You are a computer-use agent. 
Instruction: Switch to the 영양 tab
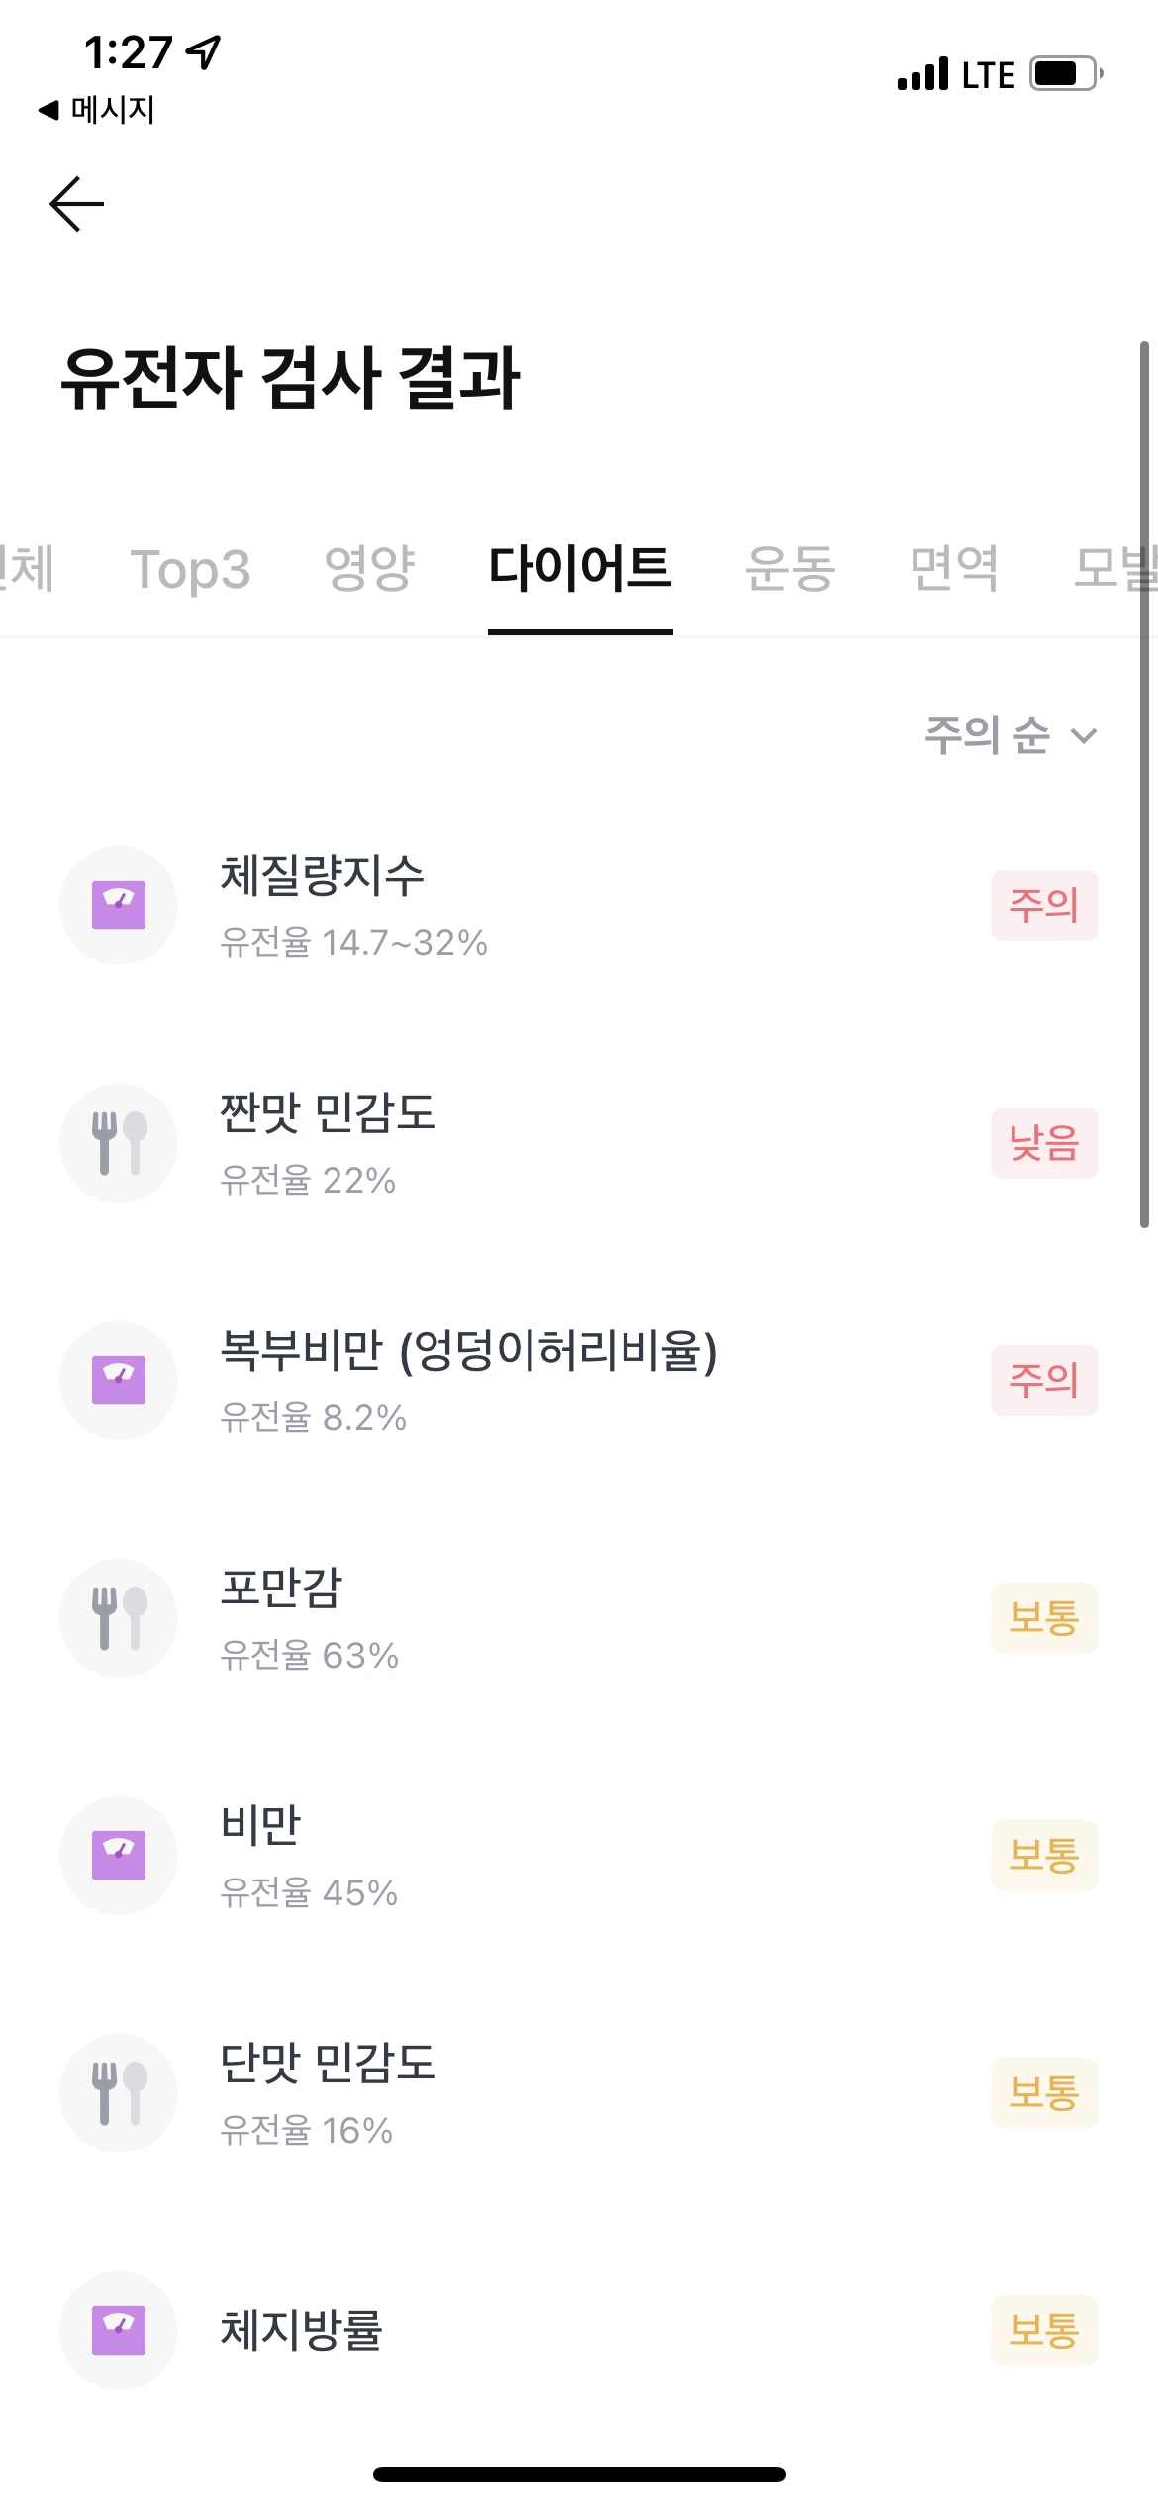pos(369,569)
